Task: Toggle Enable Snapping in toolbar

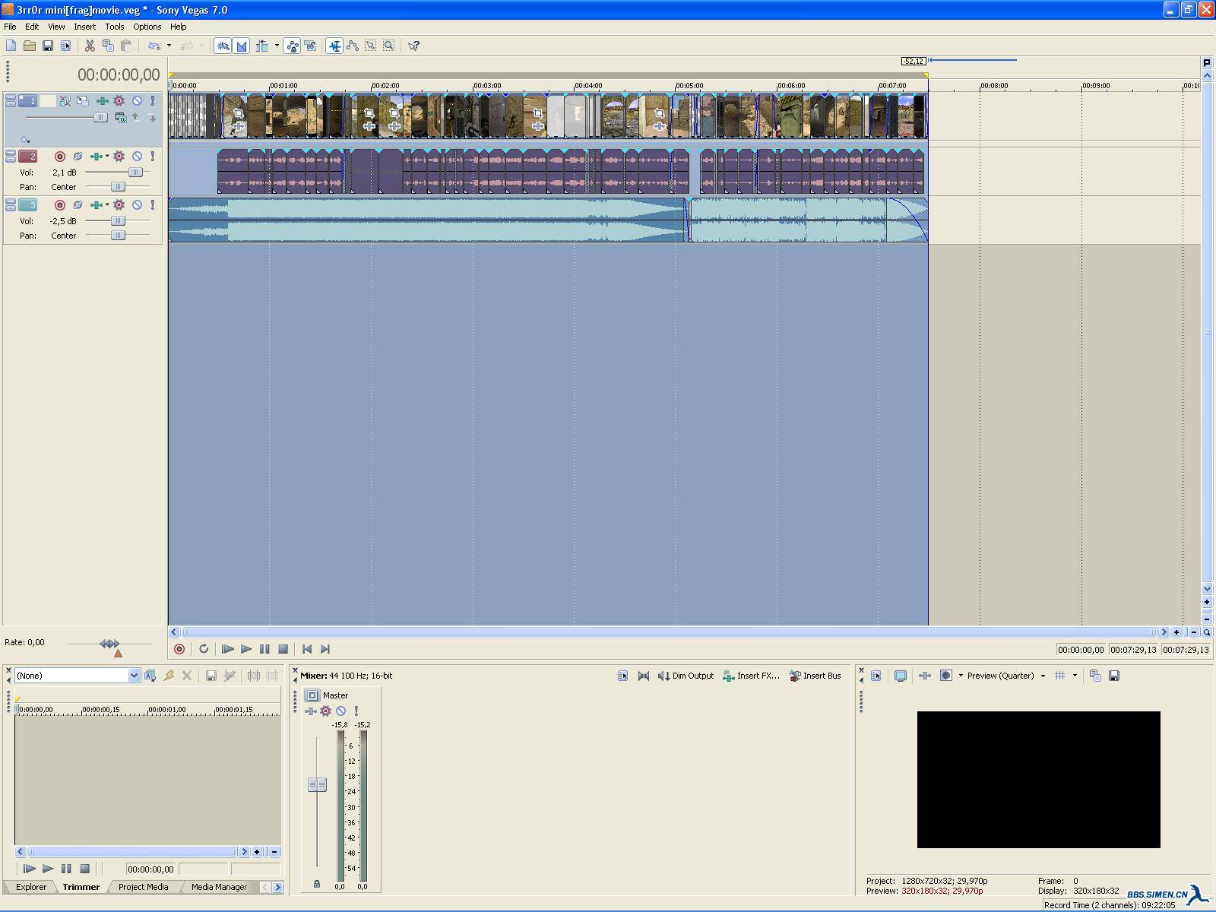Action: click(223, 46)
